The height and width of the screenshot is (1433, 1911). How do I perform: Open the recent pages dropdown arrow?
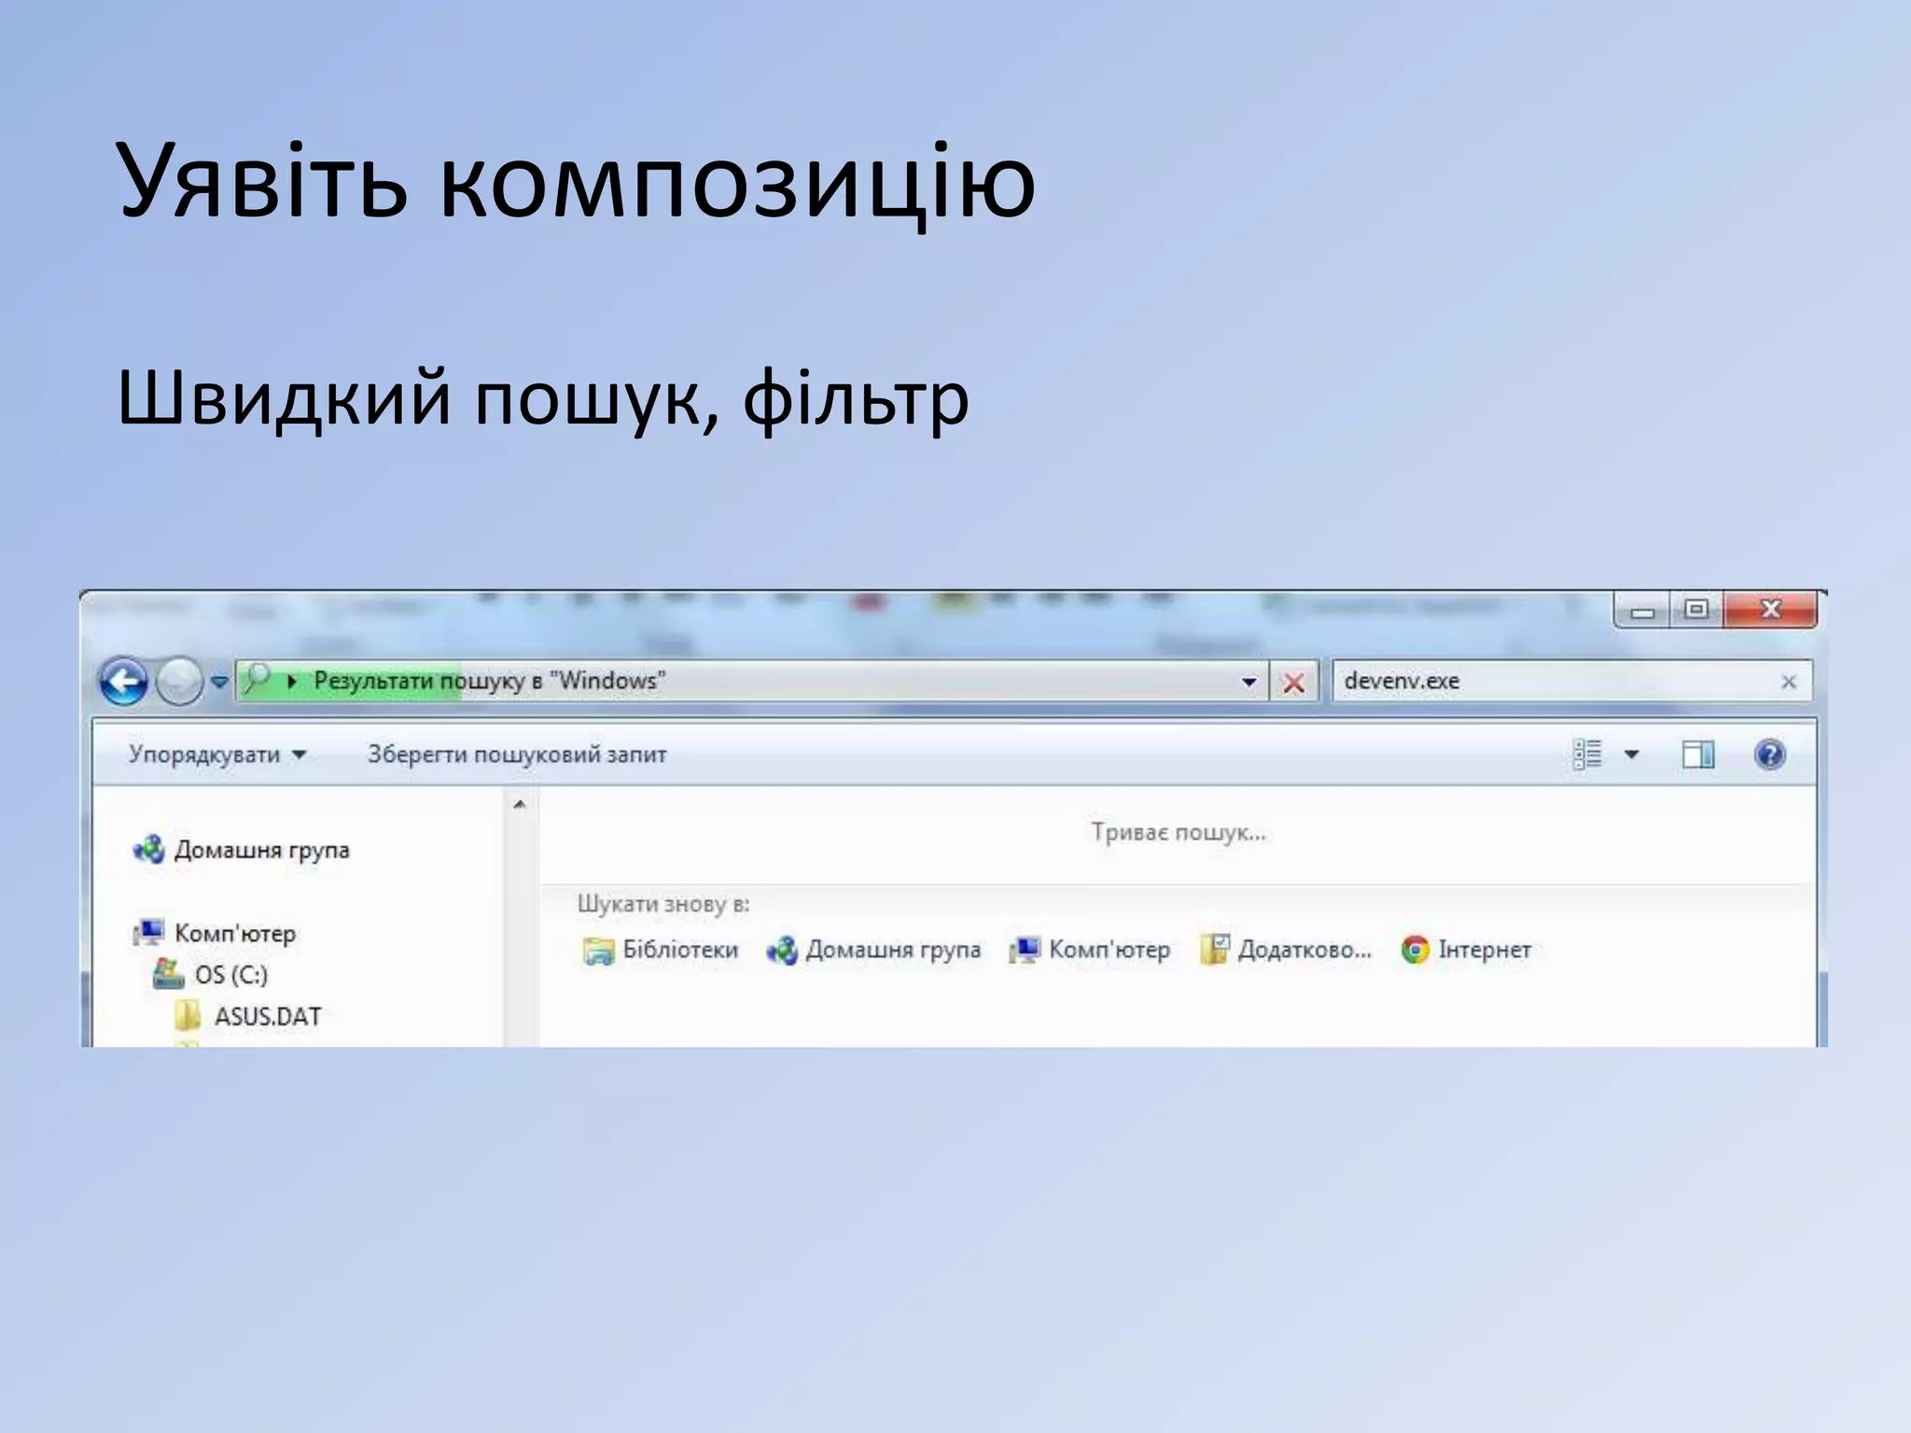[x=219, y=682]
